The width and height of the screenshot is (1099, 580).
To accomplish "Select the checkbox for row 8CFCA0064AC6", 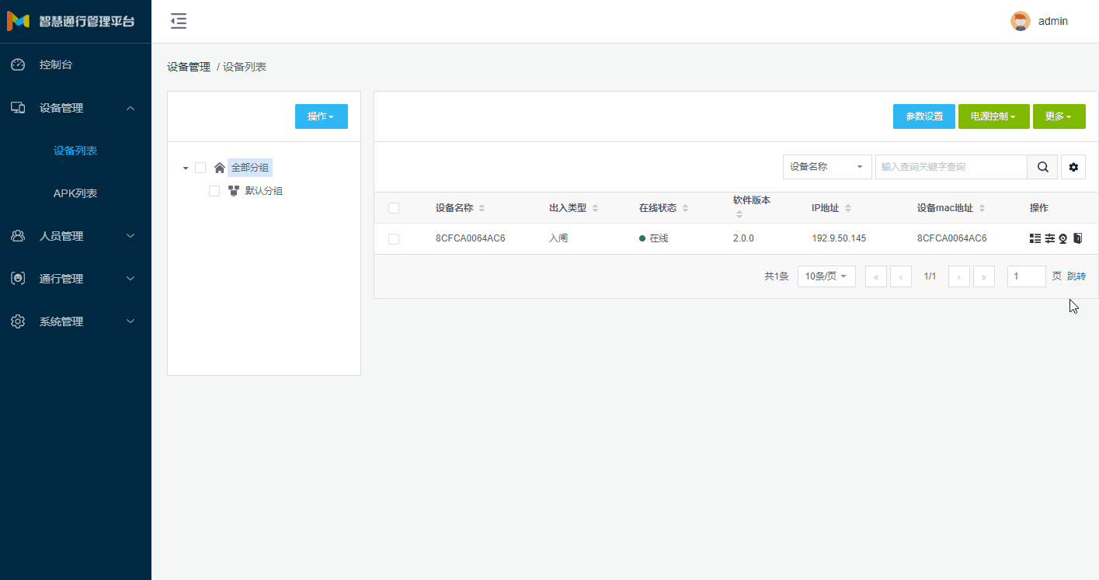I will point(394,238).
